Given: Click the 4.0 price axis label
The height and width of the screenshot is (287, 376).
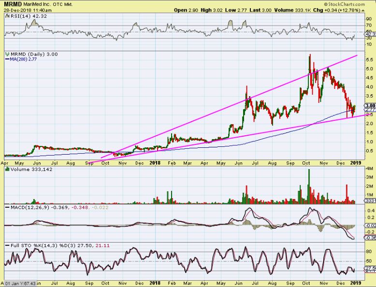Looking at the screenshot, I should [370, 87].
